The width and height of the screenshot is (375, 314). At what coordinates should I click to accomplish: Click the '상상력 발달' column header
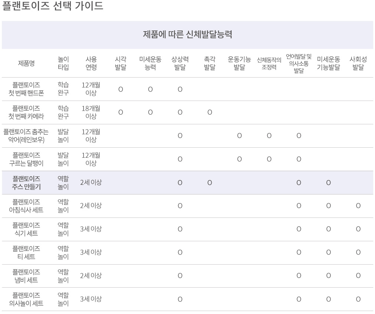pyautogui.click(x=180, y=63)
